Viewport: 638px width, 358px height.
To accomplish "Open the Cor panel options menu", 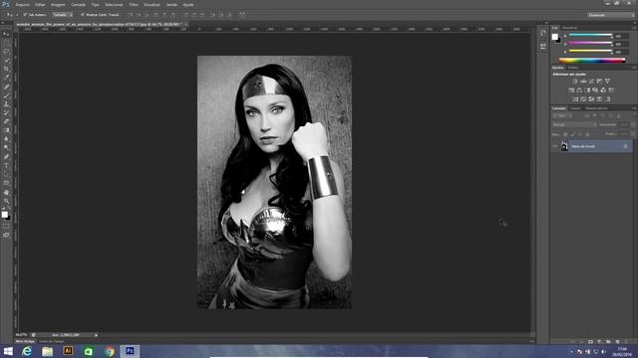I will tap(634, 28).
